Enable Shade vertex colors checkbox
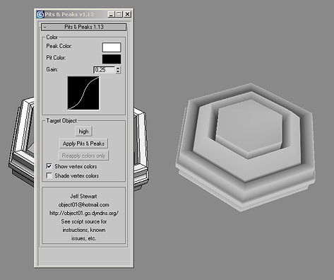The image size is (334, 280). [49, 176]
